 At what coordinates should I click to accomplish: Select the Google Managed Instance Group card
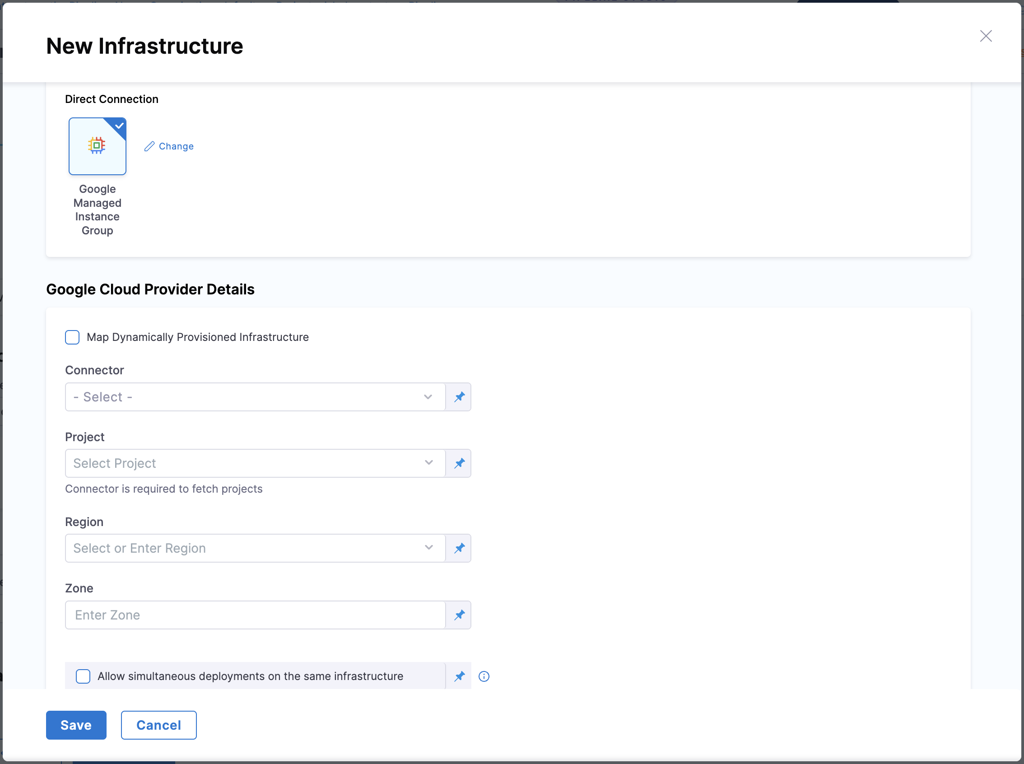pos(97,146)
